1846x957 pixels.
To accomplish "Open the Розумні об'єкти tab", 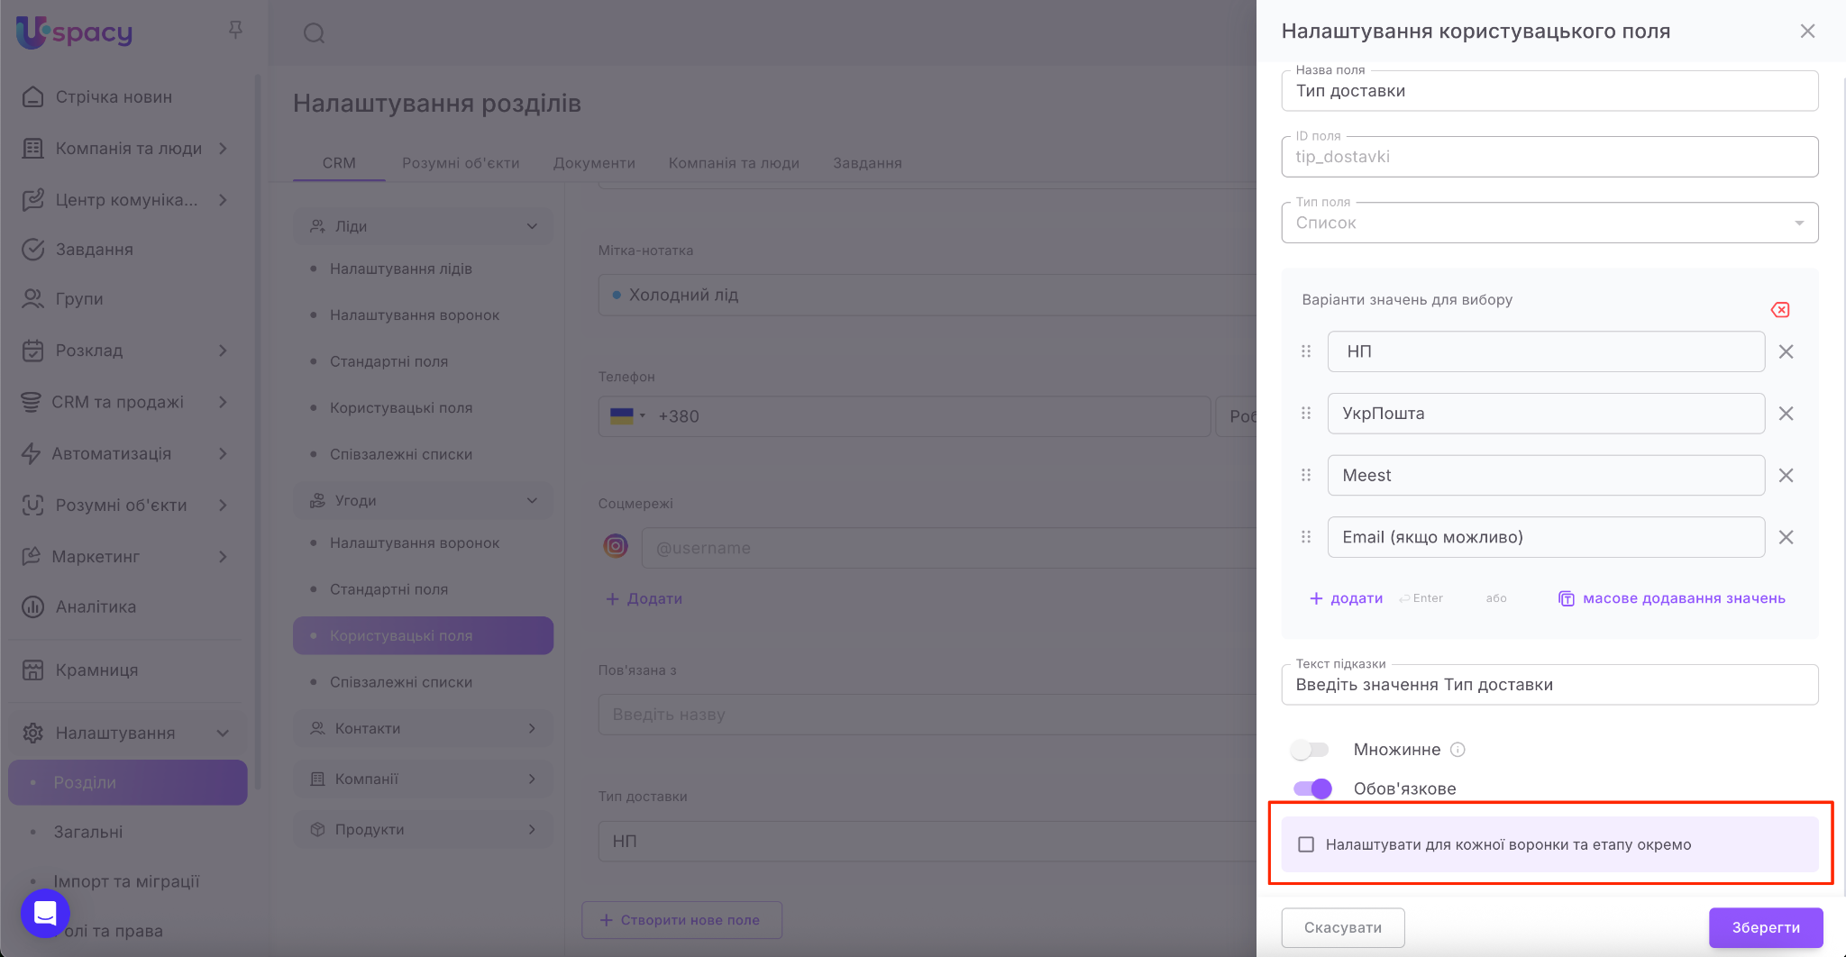I will click(461, 163).
